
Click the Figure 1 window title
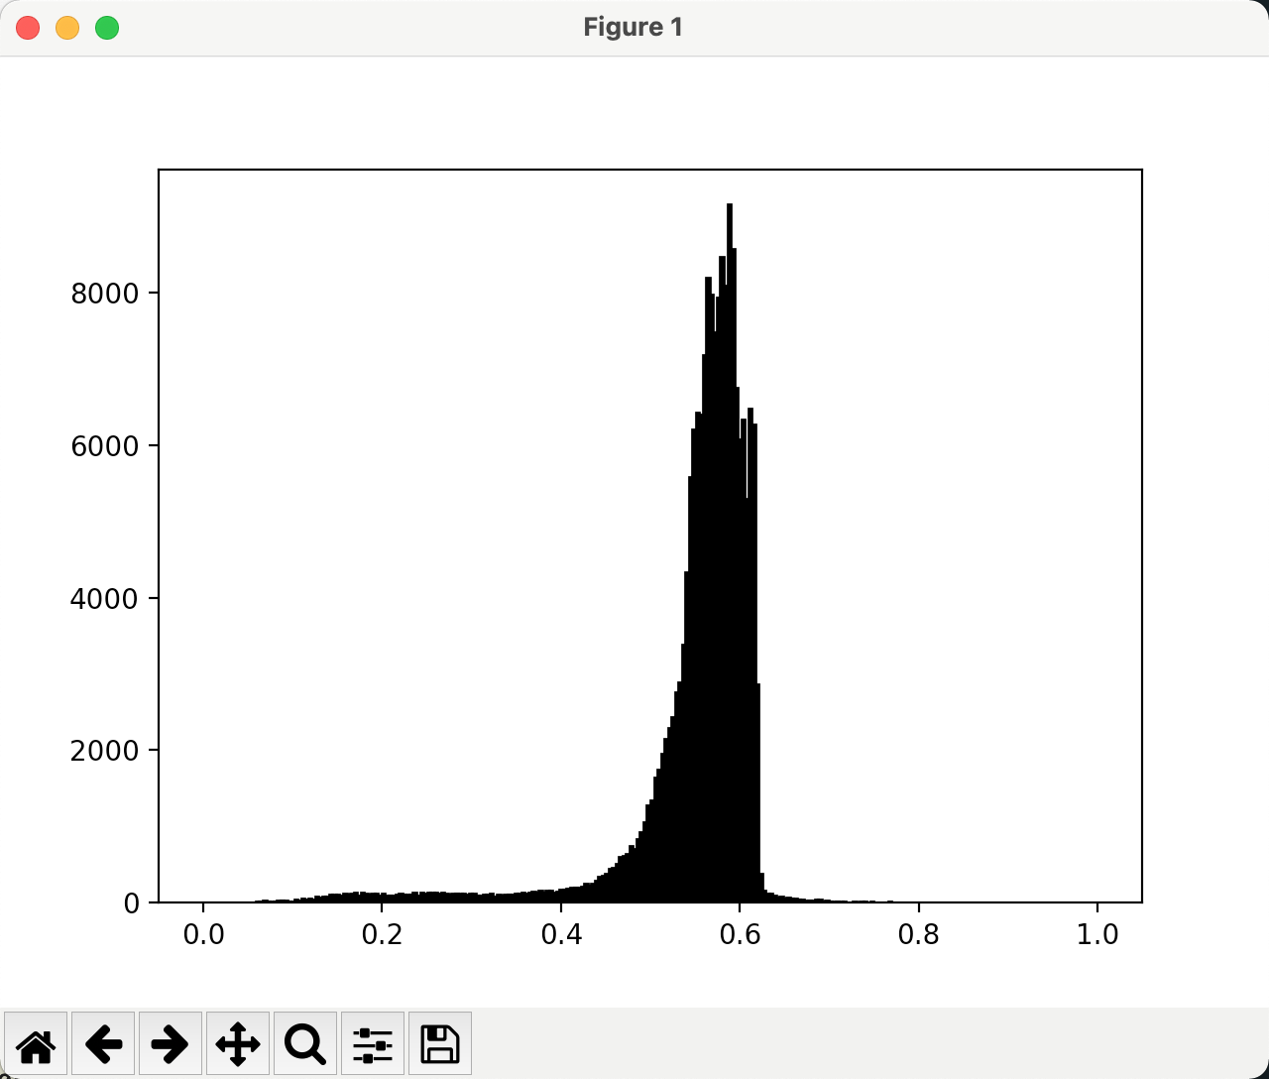pyautogui.click(x=634, y=27)
